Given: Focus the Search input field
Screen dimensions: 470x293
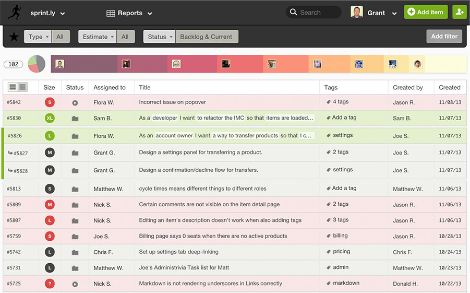Looking at the screenshot, I should tap(318, 13).
